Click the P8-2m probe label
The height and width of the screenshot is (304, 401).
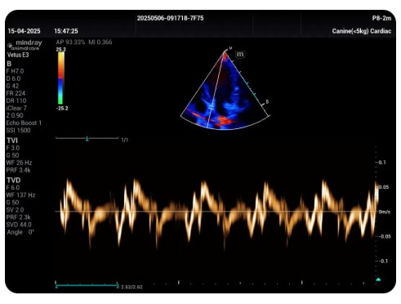pyautogui.click(x=381, y=18)
